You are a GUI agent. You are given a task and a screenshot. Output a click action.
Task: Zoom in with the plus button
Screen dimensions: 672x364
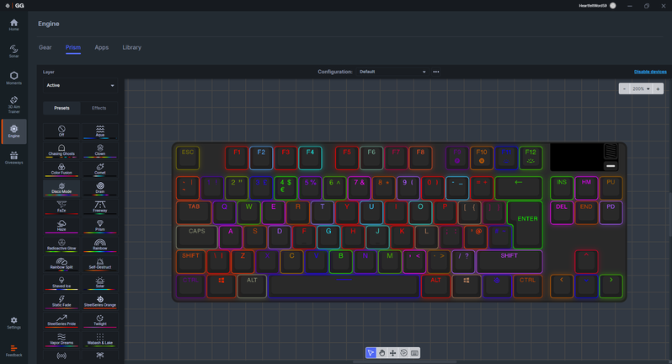[x=658, y=88]
